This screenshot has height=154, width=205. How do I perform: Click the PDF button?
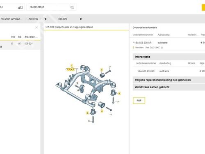[x=139, y=101]
